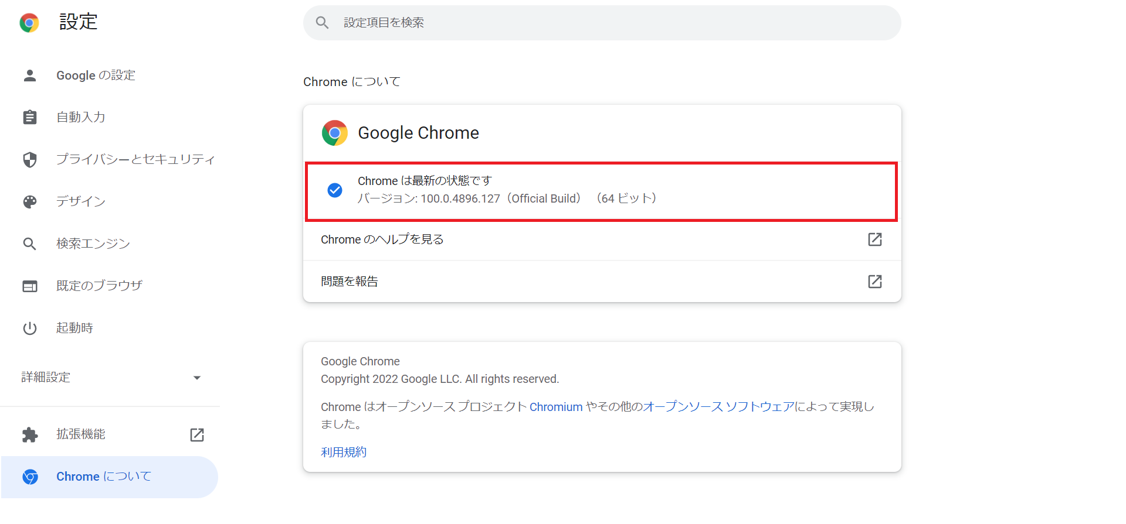Click the magnifier icon for 検索エンジン

pos(30,244)
